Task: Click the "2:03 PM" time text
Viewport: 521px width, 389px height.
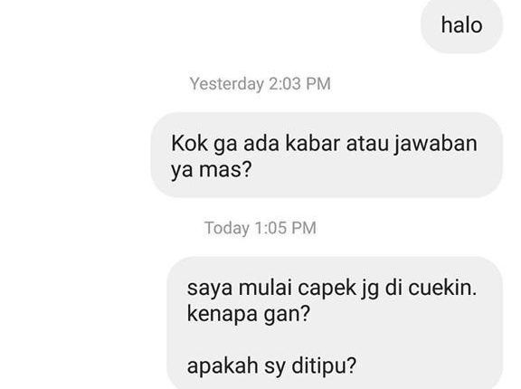Action: (299, 83)
